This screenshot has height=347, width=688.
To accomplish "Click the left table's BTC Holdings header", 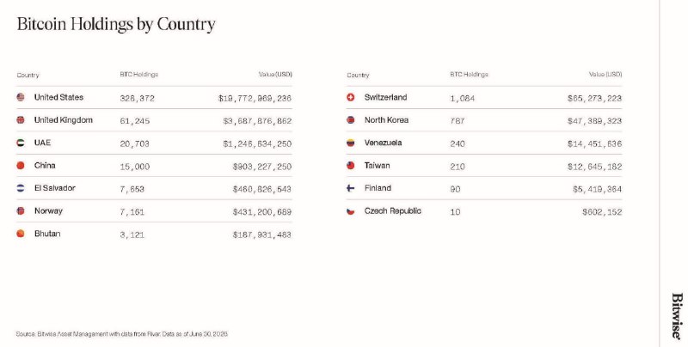I will point(139,75).
